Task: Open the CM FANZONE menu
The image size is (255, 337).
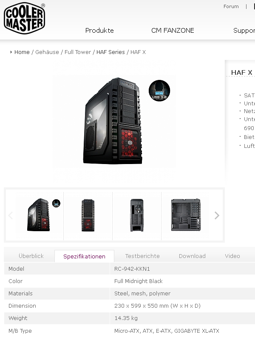Action: 173,31
